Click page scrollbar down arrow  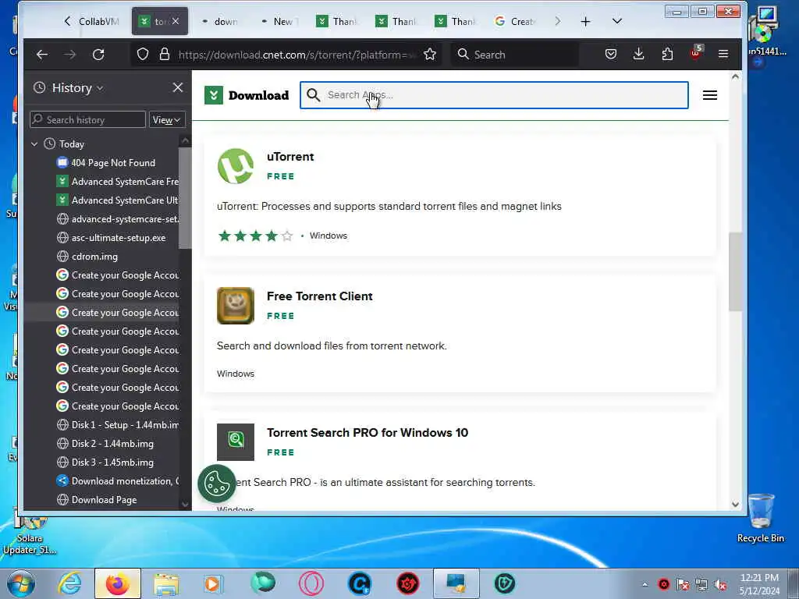click(x=735, y=505)
